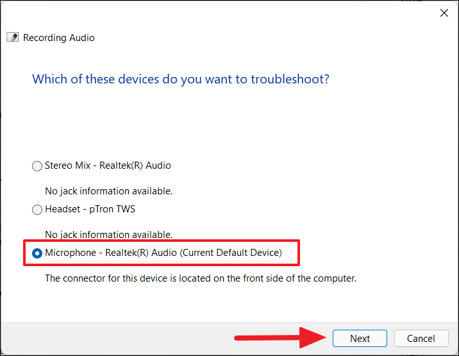
Task: Click the Headset - pTron TWS label
Action: [x=90, y=209]
